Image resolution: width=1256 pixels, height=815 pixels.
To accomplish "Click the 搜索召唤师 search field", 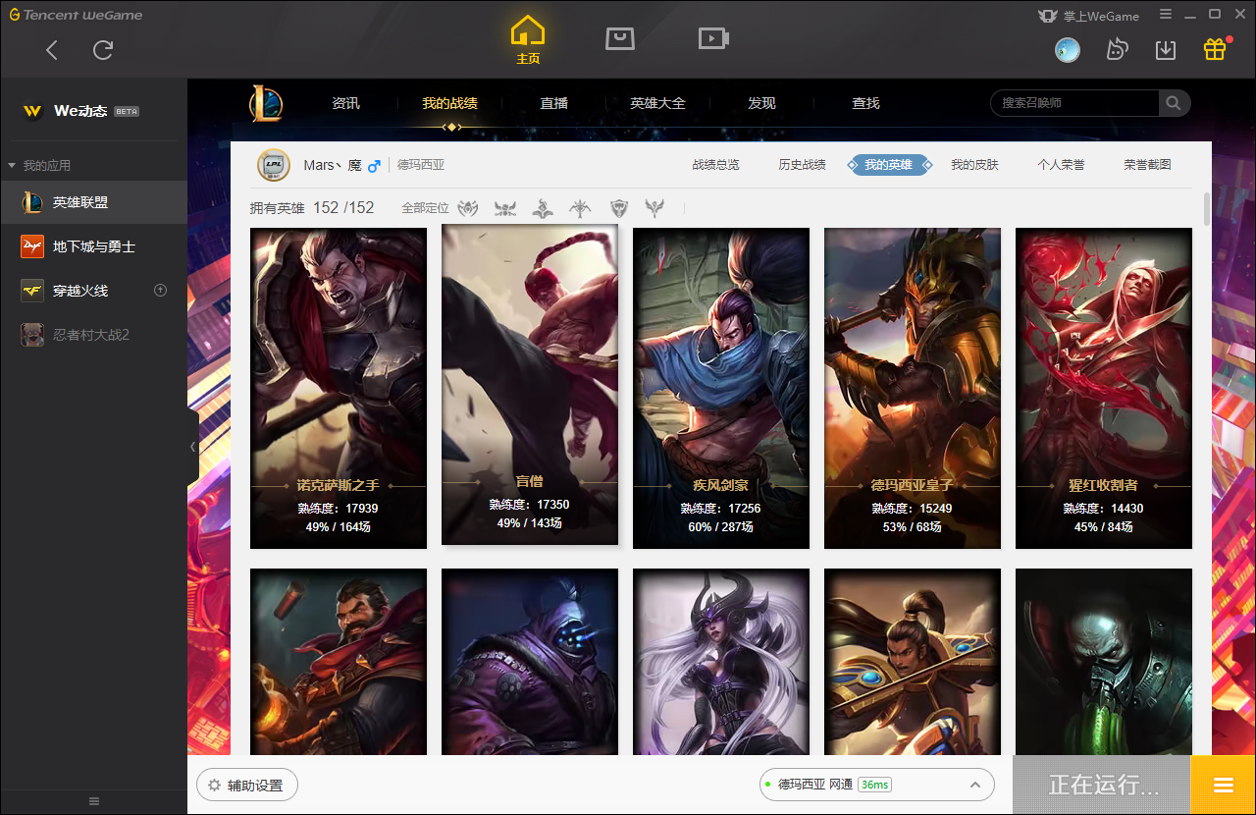I will click(x=1075, y=103).
